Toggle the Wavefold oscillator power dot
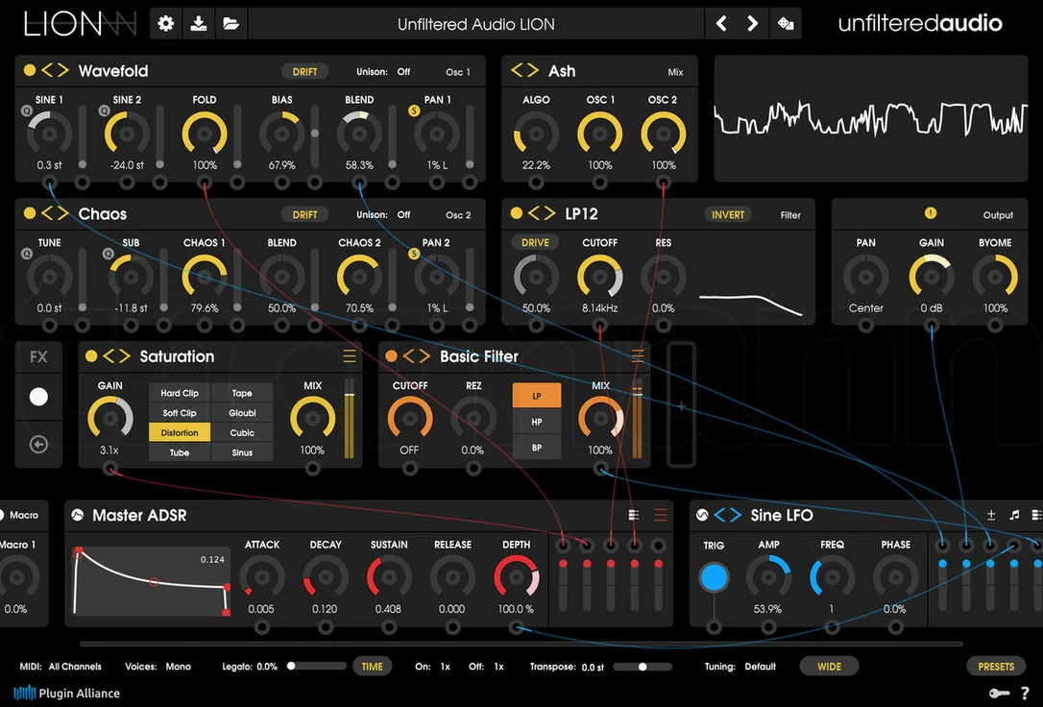This screenshot has height=707, width=1043. tap(29, 70)
